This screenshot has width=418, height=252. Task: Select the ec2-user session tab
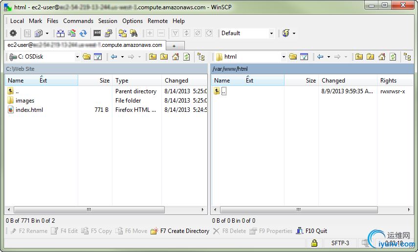point(85,45)
